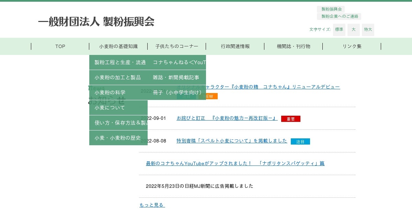Screen dimensions: 412x217
Task: Set font size to 大
Action: [x=354, y=30]
